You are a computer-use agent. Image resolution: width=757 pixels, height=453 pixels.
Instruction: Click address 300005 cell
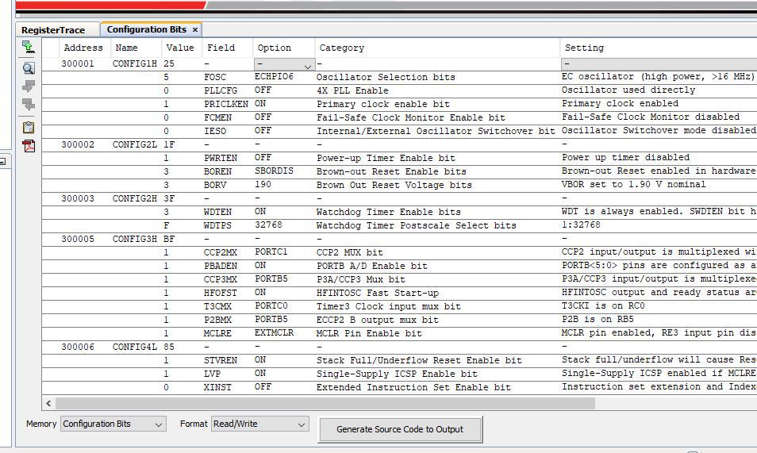[x=78, y=239]
